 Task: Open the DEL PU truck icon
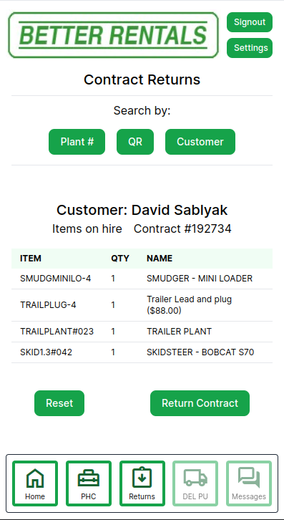click(x=195, y=478)
